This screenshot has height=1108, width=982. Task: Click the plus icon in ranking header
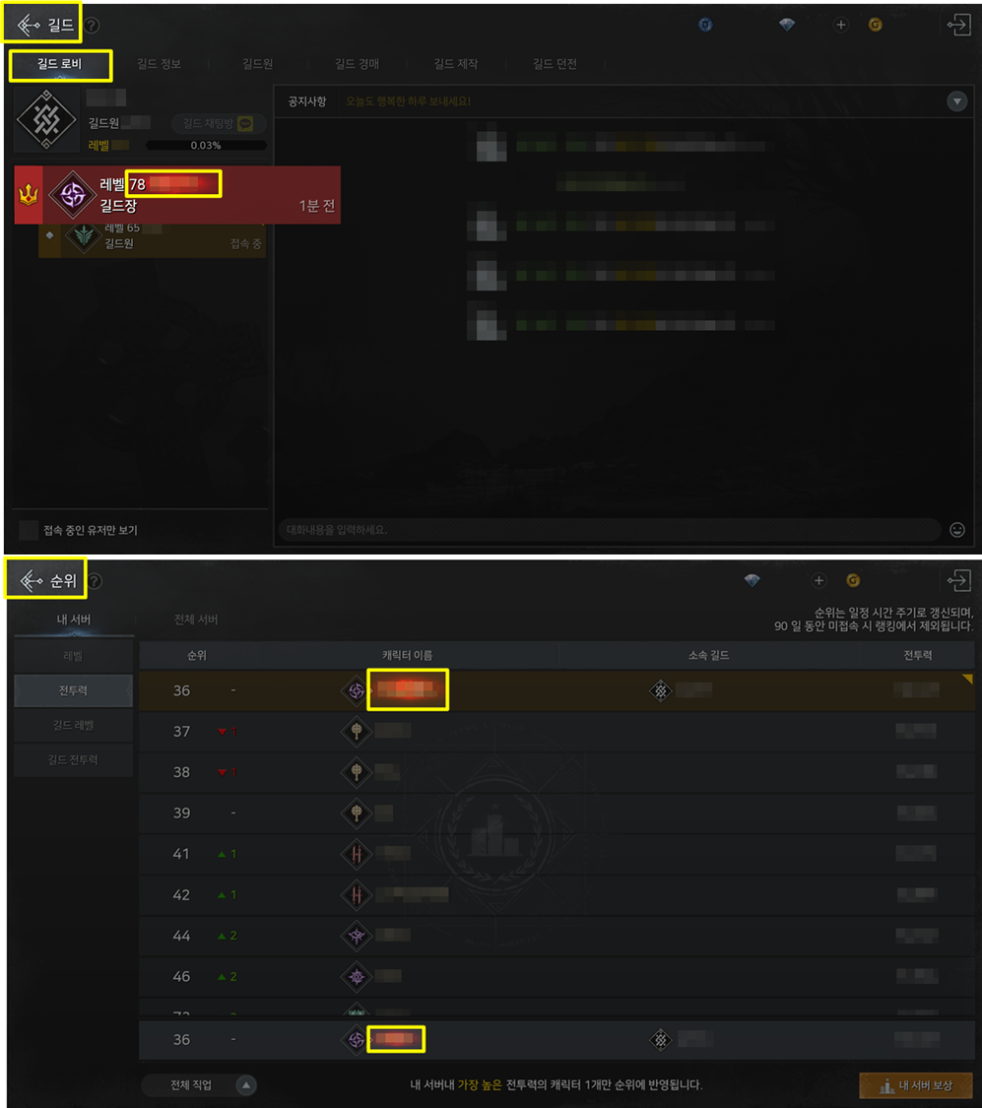[818, 581]
